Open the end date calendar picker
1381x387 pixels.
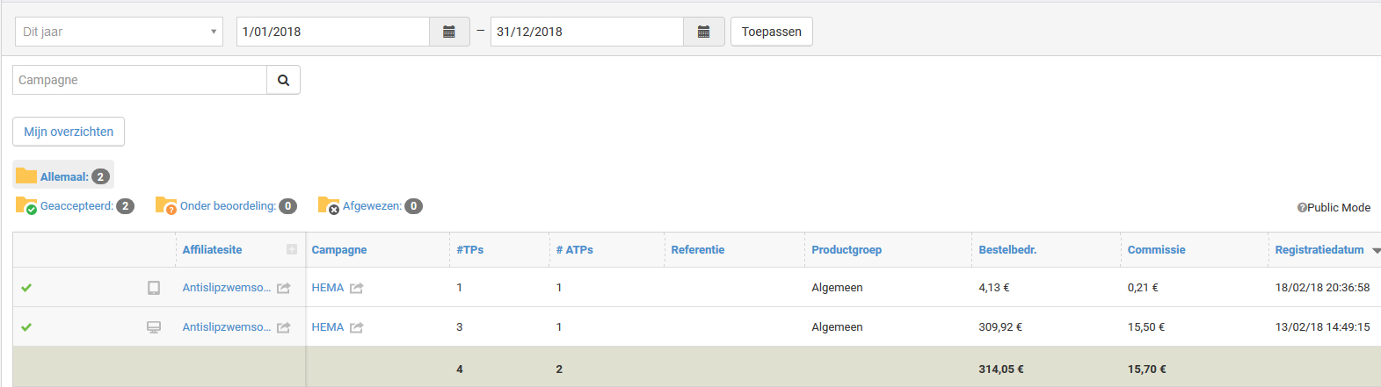[x=703, y=32]
